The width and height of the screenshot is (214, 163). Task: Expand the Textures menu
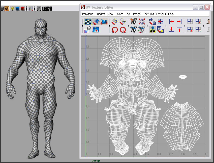(148, 14)
